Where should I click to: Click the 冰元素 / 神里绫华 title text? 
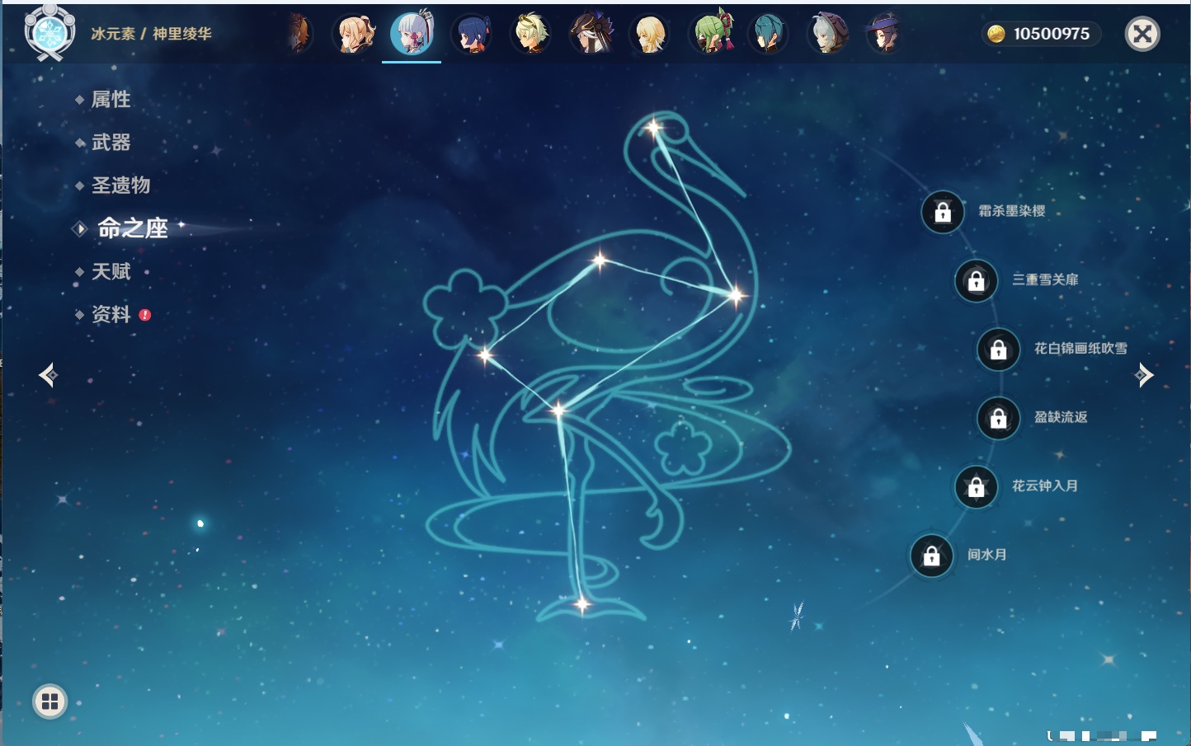pyautogui.click(x=151, y=34)
